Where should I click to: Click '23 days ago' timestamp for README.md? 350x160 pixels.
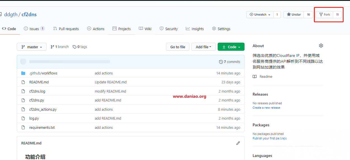231,82
